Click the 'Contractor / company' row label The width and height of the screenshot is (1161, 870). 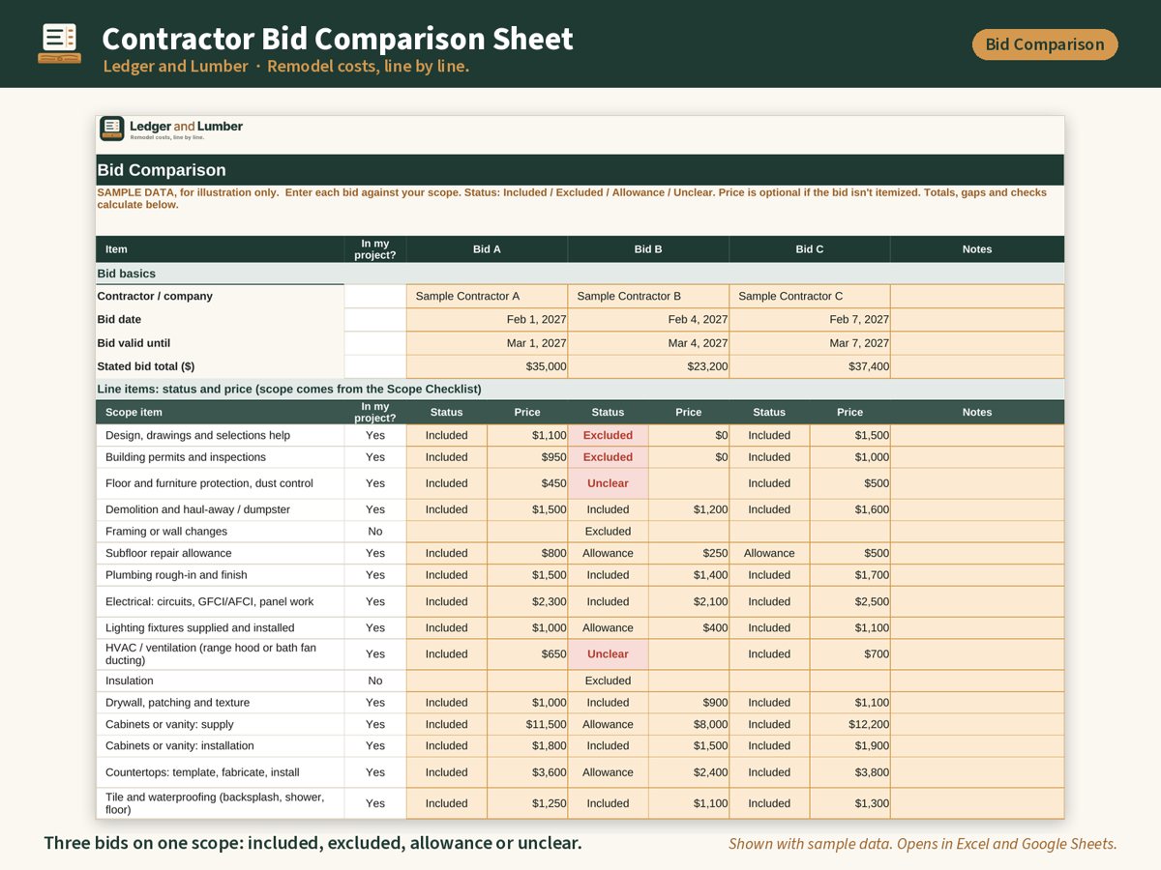(x=220, y=296)
